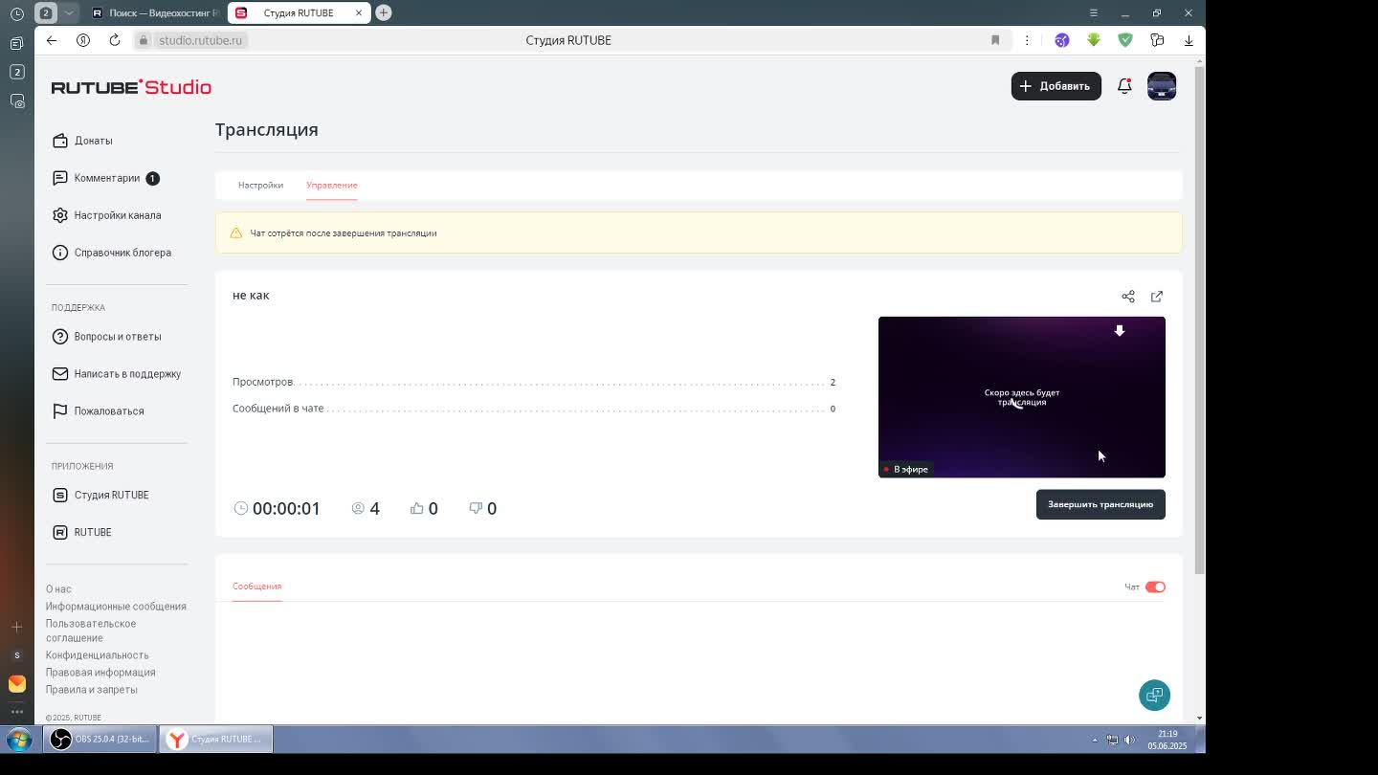Click the Завершить трансляцию button

click(x=1100, y=505)
